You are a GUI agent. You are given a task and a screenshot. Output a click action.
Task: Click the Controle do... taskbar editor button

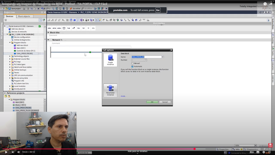click(84, 153)
